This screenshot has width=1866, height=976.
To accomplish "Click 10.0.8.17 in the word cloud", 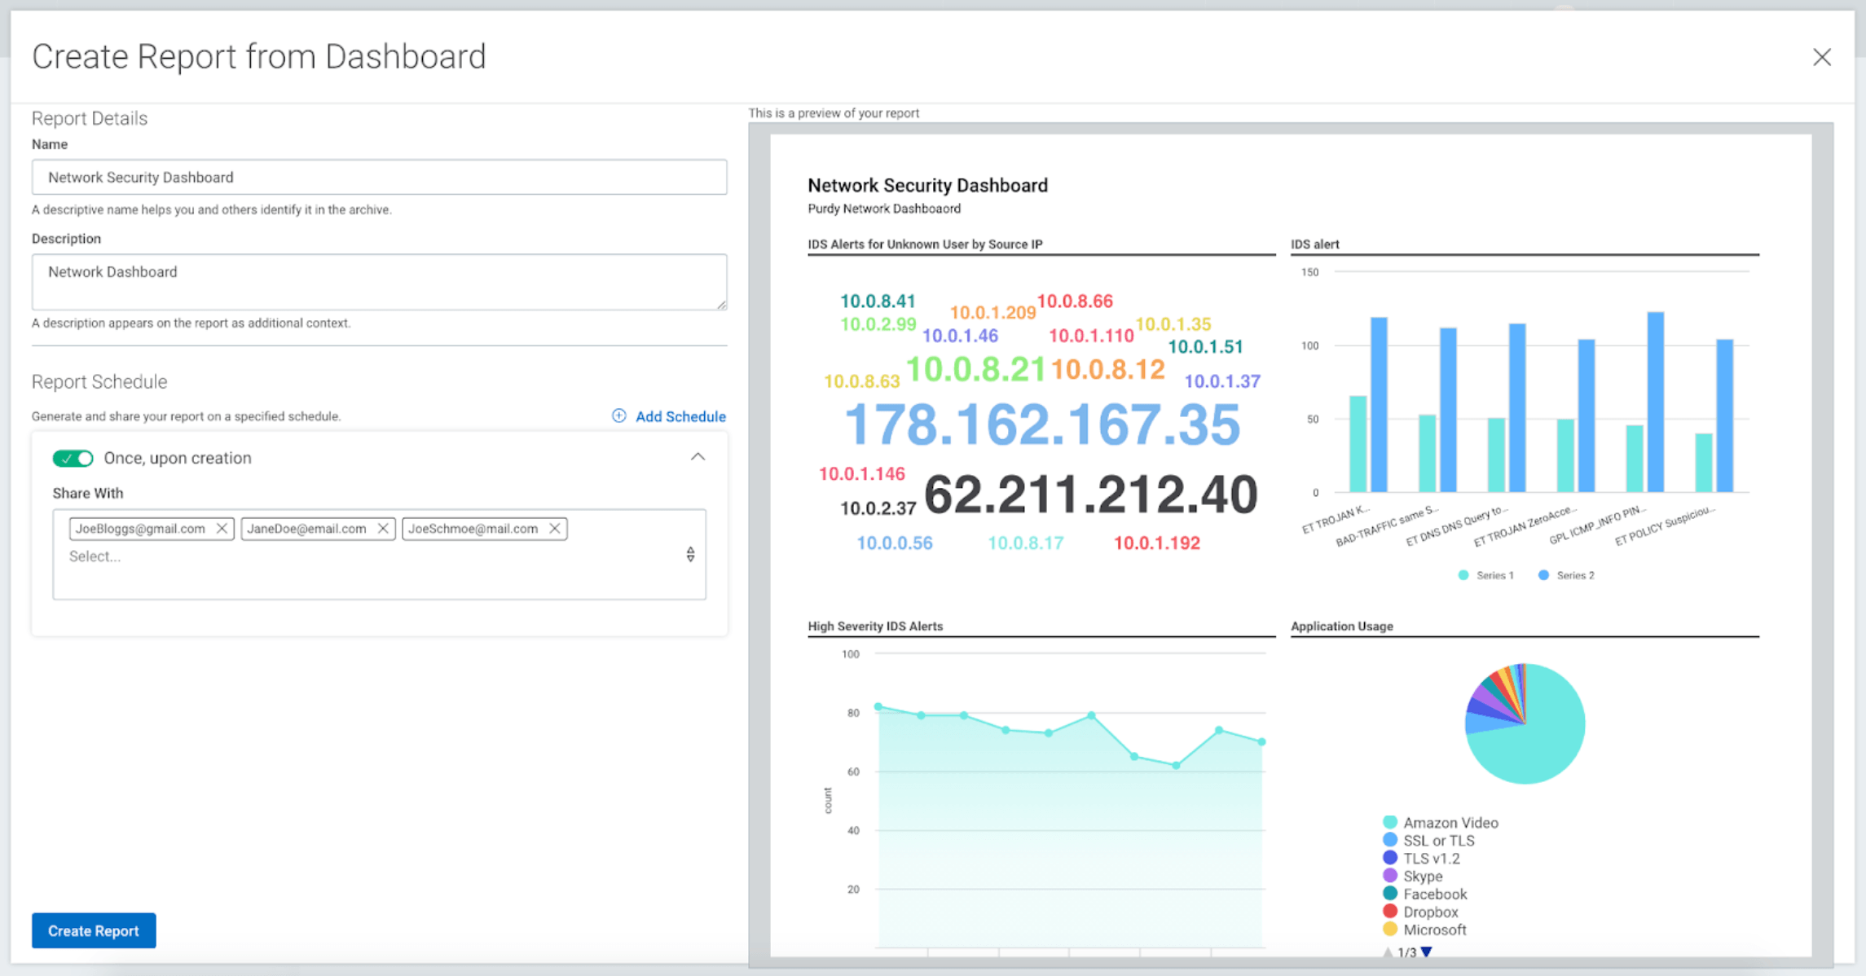I will coord(1026,543).
